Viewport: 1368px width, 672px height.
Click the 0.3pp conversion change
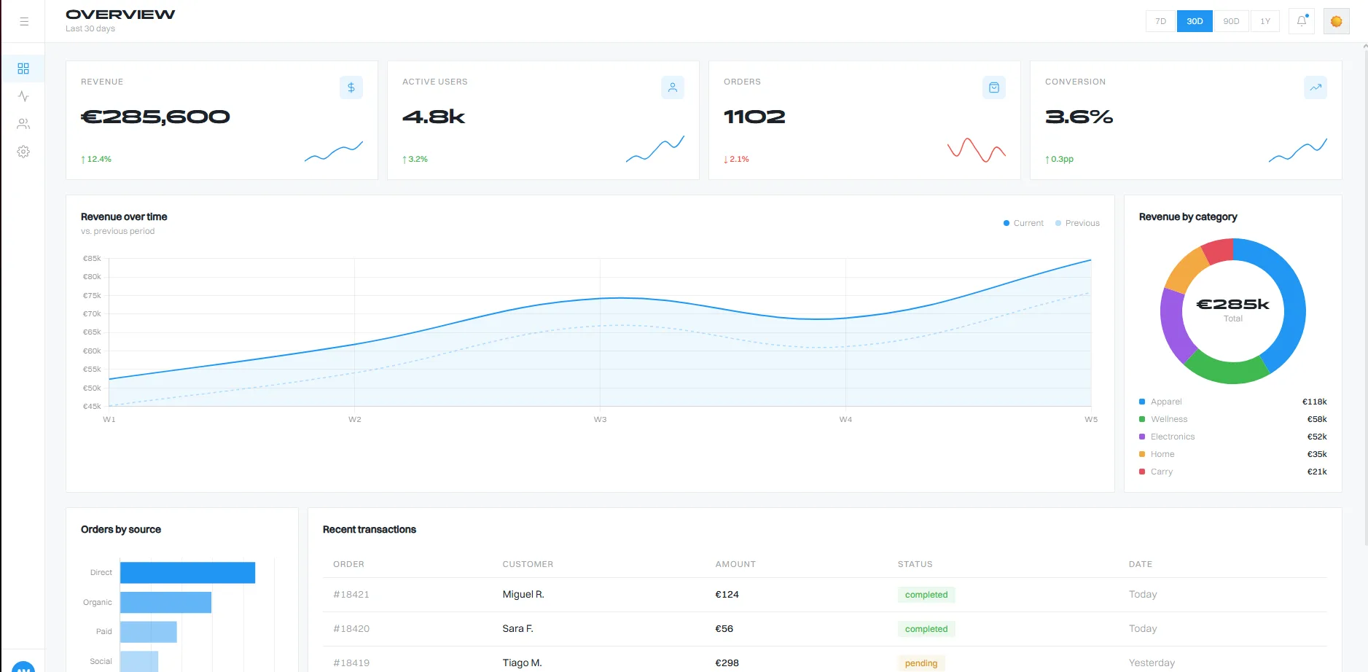pyautogui.click(x=1059, y=159)
